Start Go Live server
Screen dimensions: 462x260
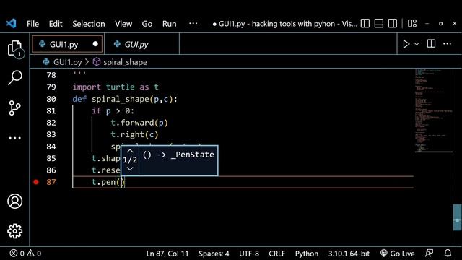[398, 253]
